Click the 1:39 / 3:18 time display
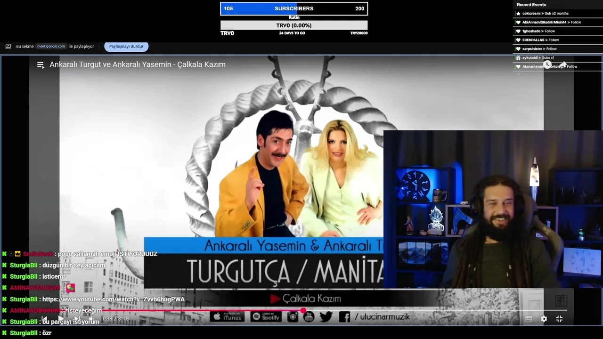Image resolution: width=603 pixels, height=339 pixels. [x=115, y=319]
